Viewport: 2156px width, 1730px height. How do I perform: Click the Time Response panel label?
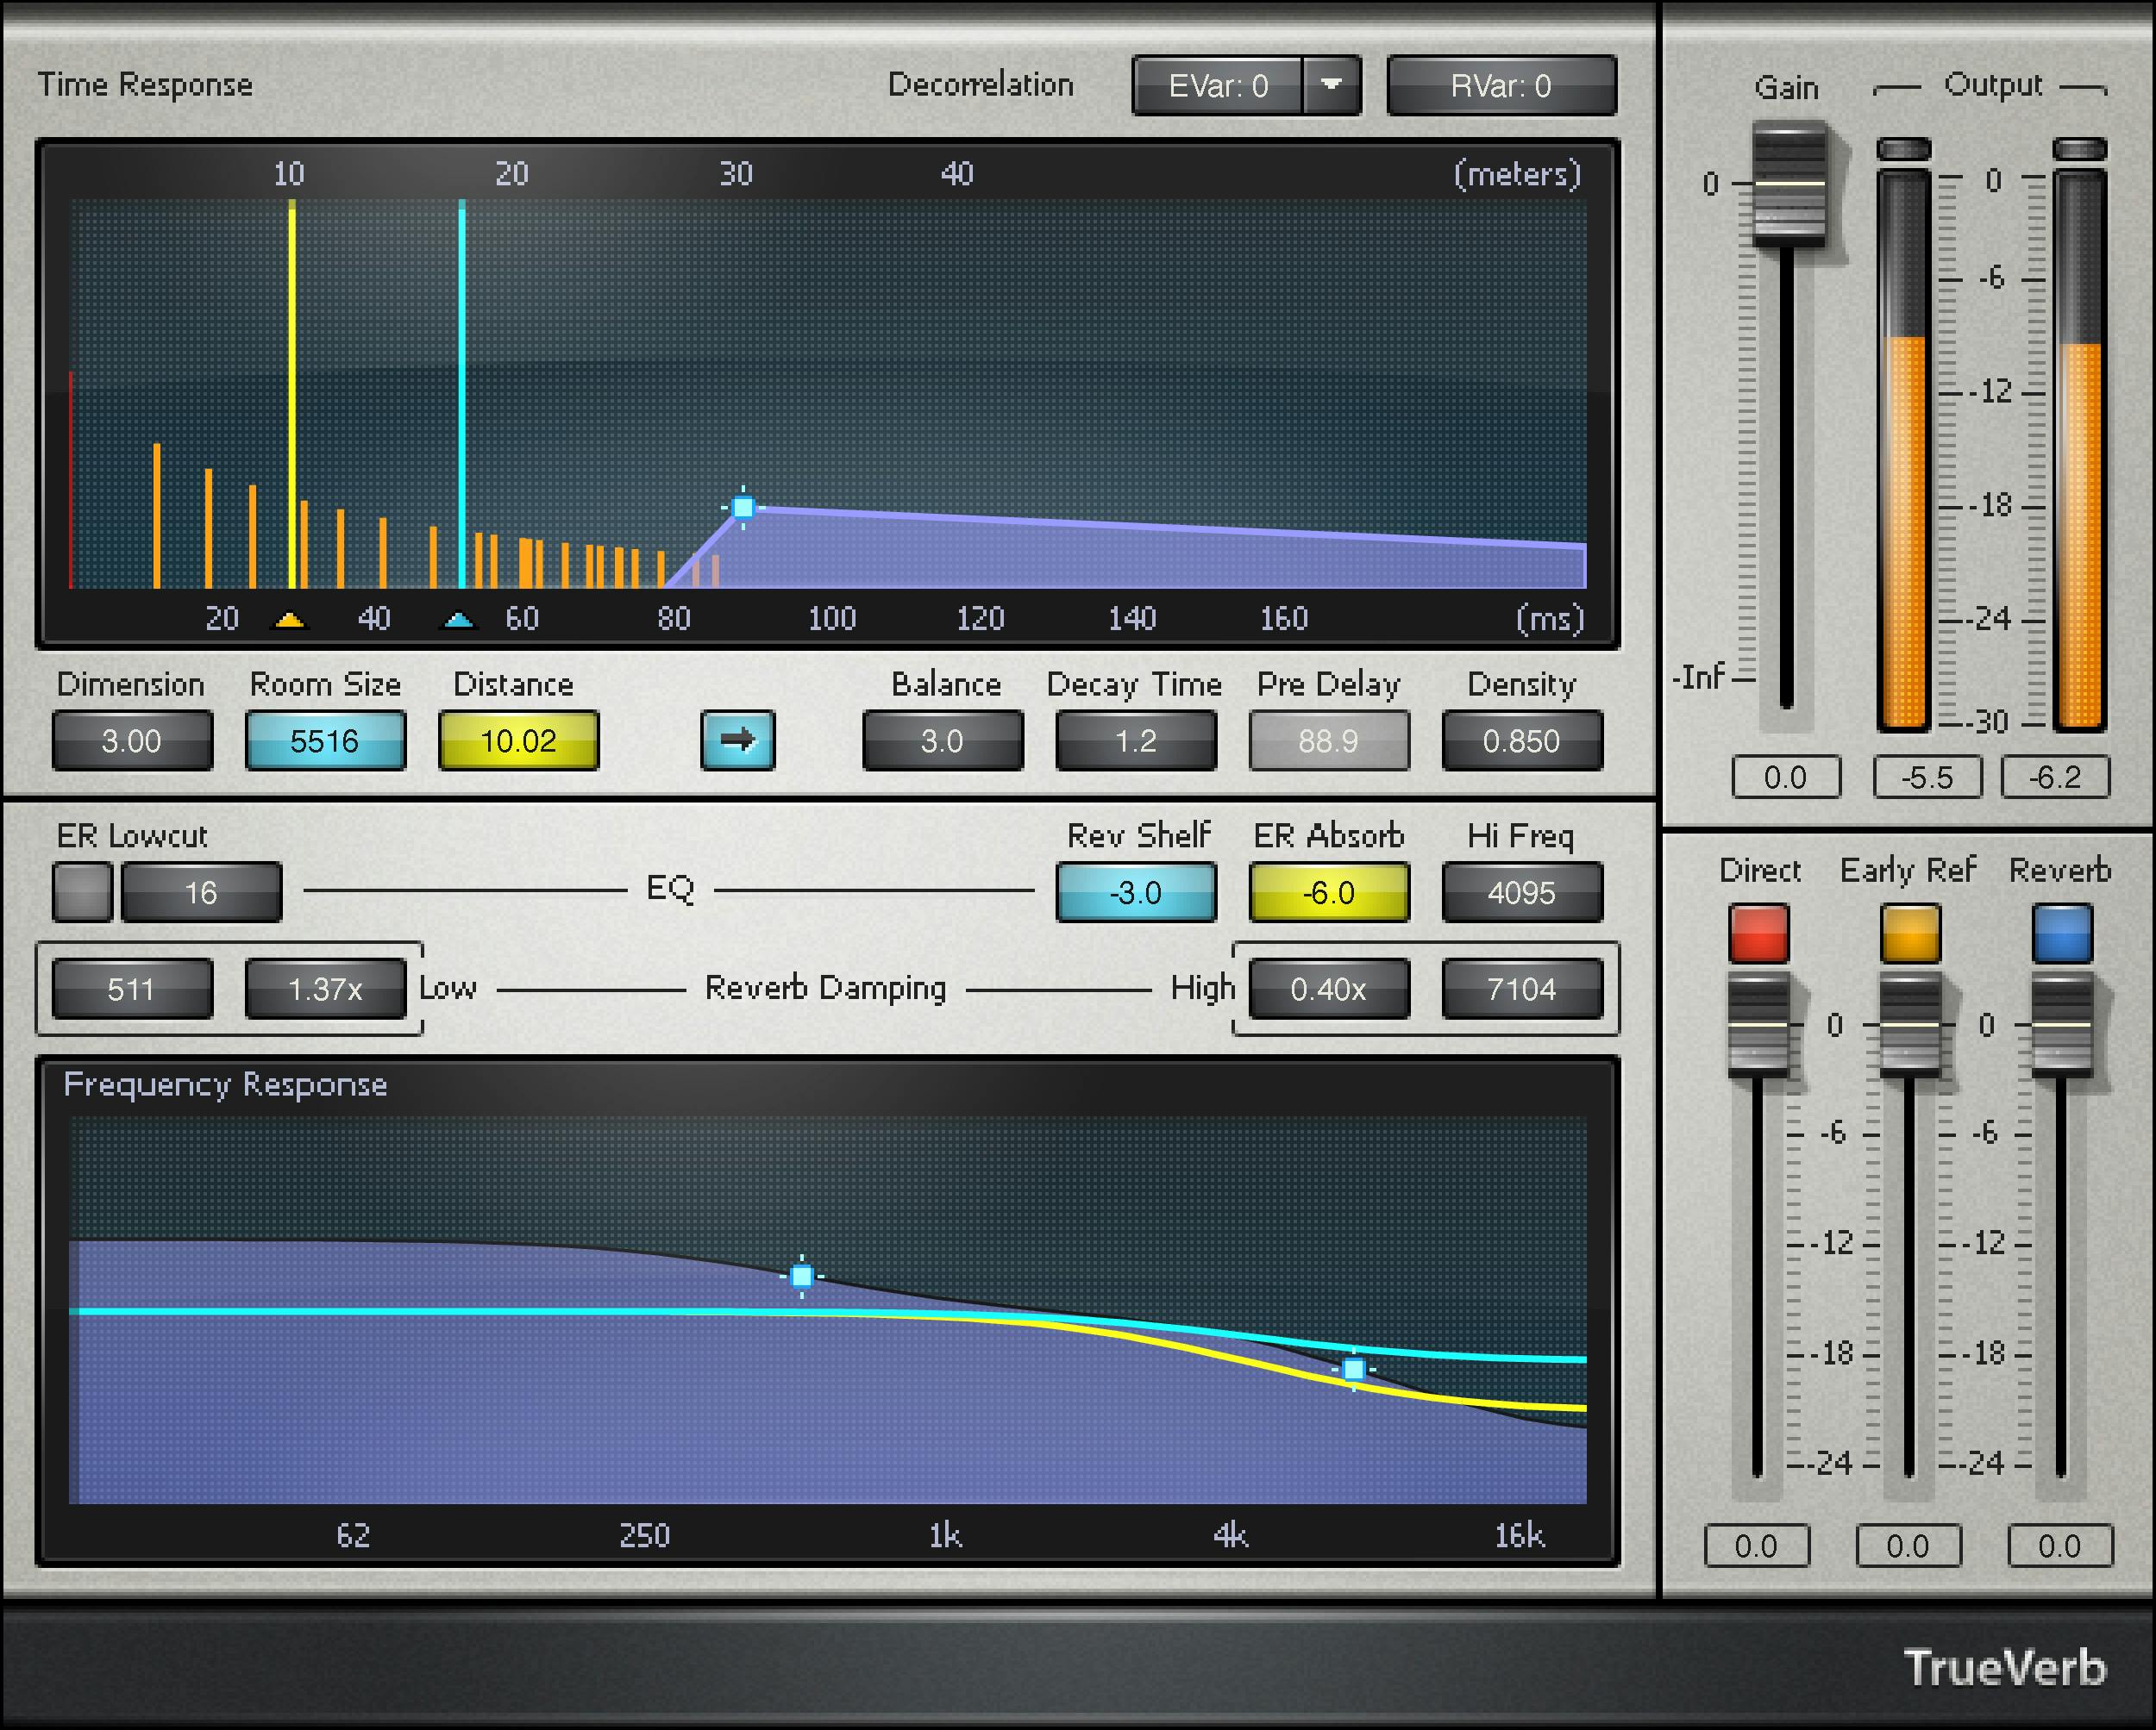point(144,85)
